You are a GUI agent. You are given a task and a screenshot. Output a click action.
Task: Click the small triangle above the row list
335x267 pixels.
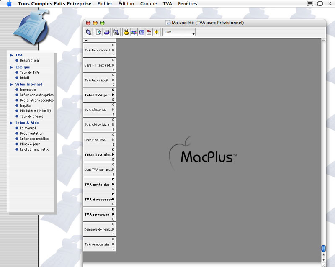point(86,40)
